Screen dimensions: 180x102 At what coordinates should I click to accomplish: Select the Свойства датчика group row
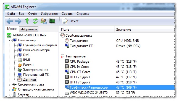[x=117, y=36]
